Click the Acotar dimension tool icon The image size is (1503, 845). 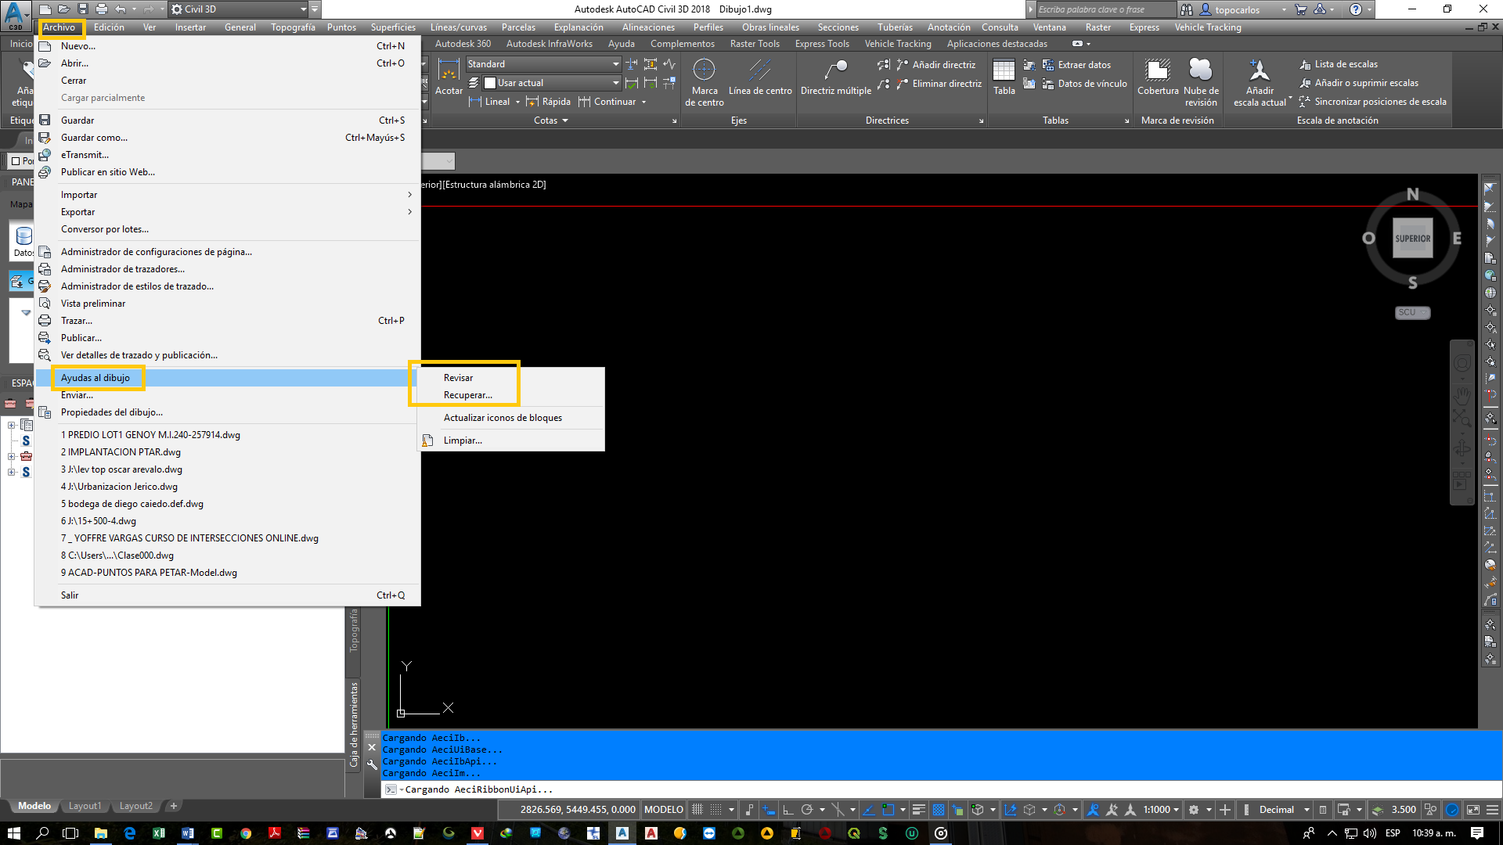(x=449, y=71)
